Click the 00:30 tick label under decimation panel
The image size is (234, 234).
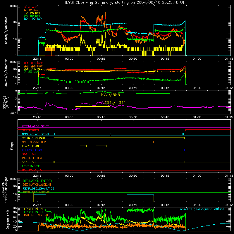[x=133, y=205]
